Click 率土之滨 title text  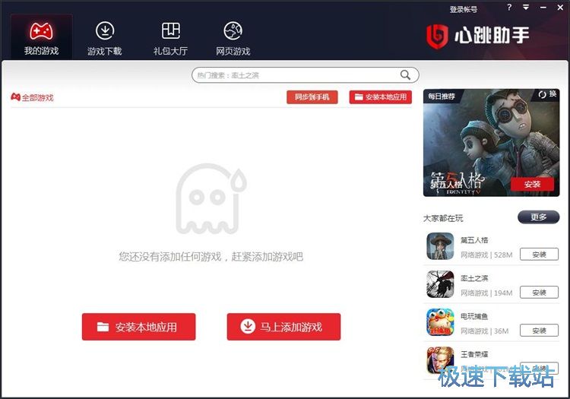(474, 278)
